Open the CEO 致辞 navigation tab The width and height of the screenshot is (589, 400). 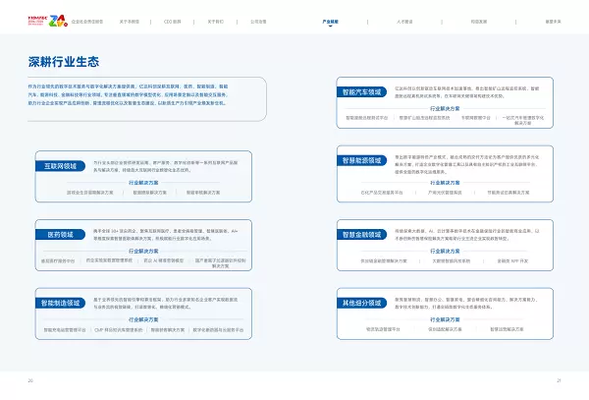click(x=172, y=20)
